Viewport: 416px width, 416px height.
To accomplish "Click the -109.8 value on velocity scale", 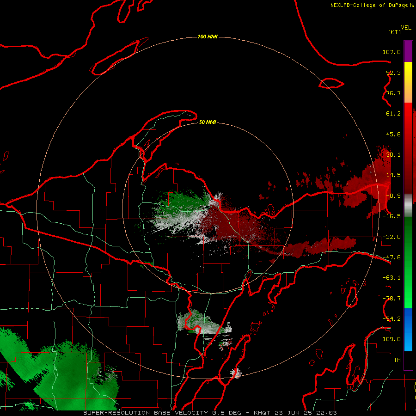I will pyautogui.click(x=390, y=339).
